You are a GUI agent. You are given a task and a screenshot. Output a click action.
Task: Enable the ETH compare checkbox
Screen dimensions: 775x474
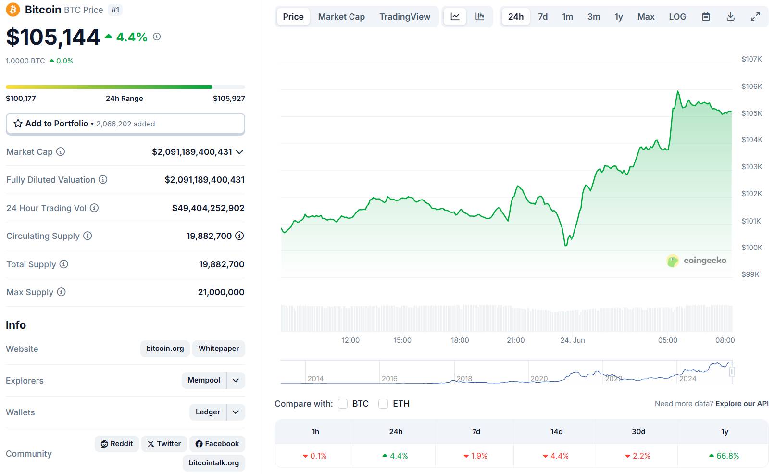383,404
